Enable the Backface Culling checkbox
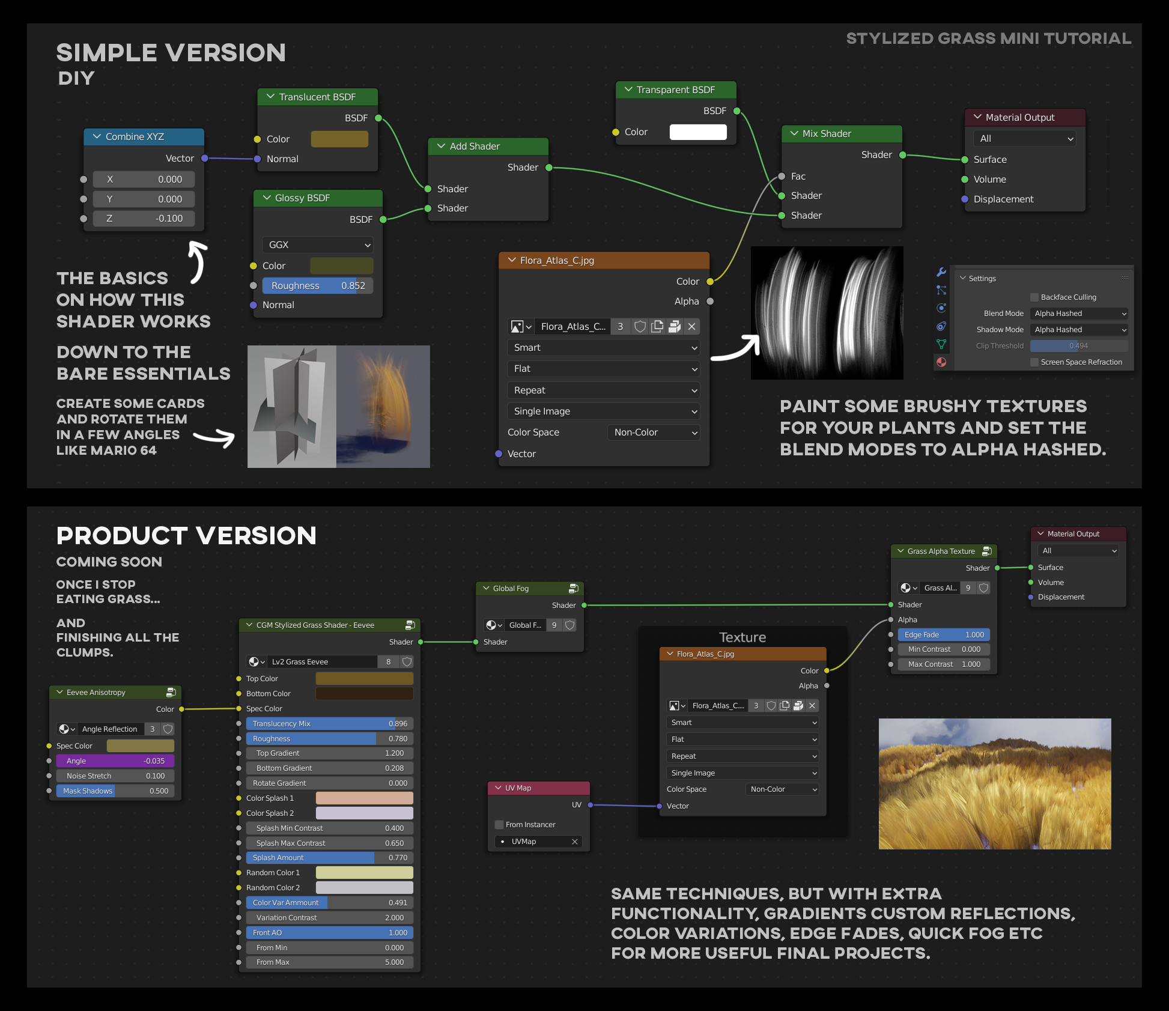Viewport: 1169px width, 1011px height. point(1034,297)
